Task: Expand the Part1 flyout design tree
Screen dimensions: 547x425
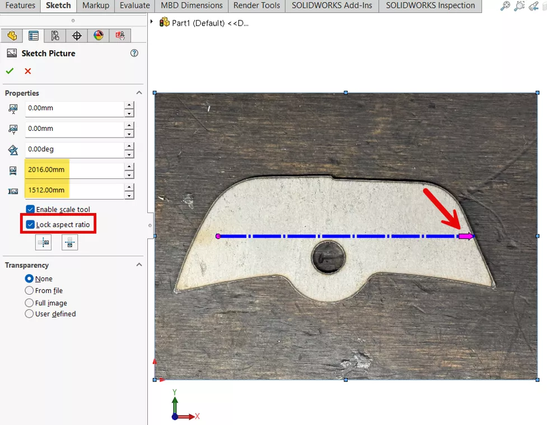Action: point(151,22)
